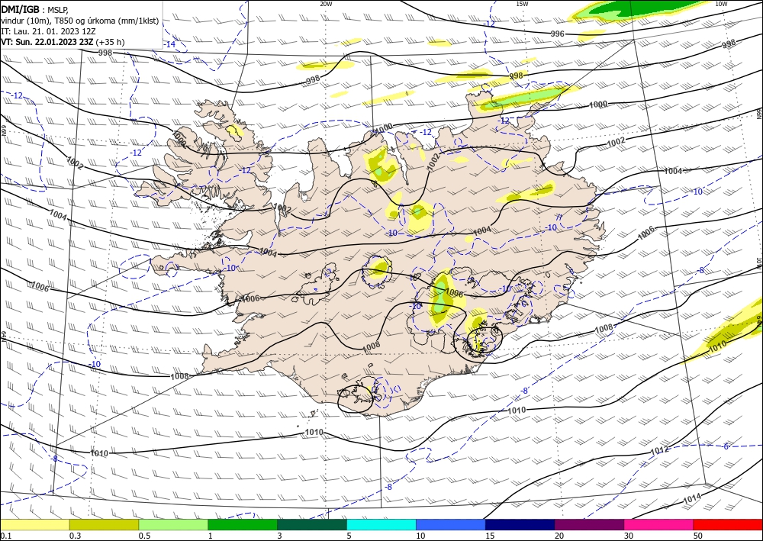Click the "996" isobar label
763x541 pixels.
557,34
